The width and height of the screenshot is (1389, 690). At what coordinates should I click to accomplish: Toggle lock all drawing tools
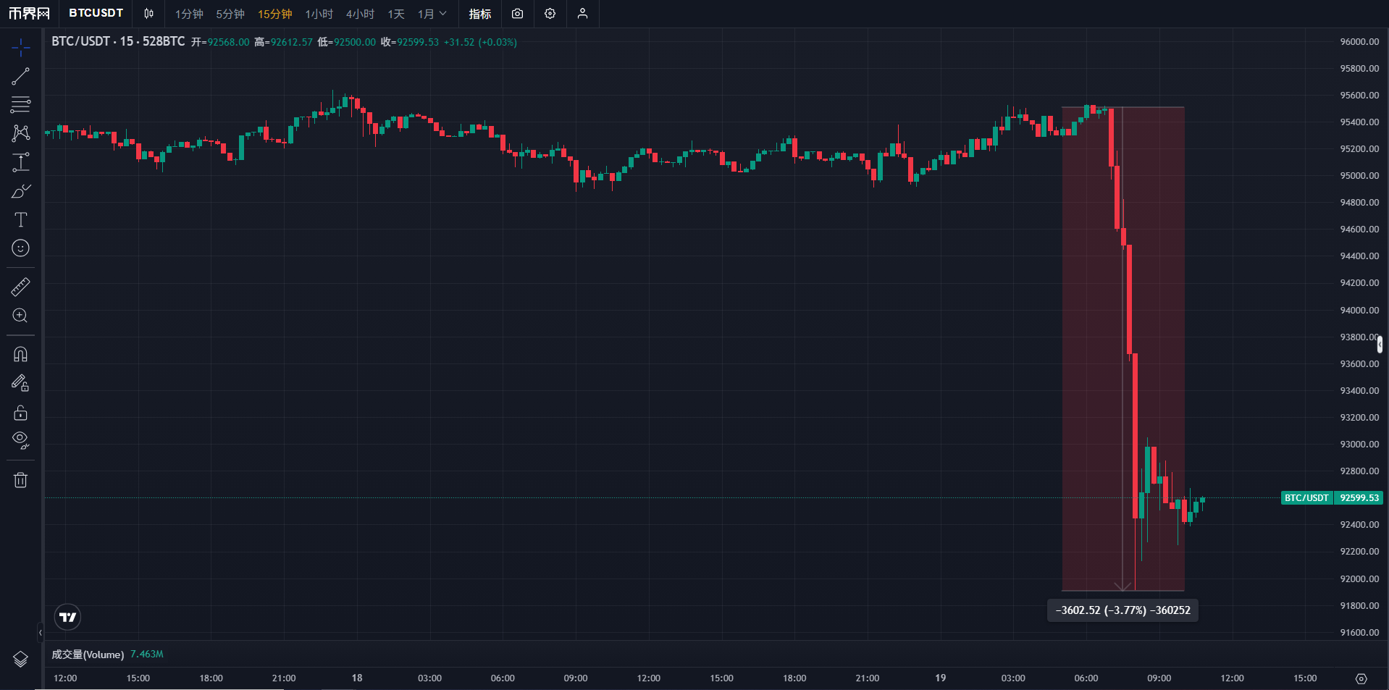[20, 413]
